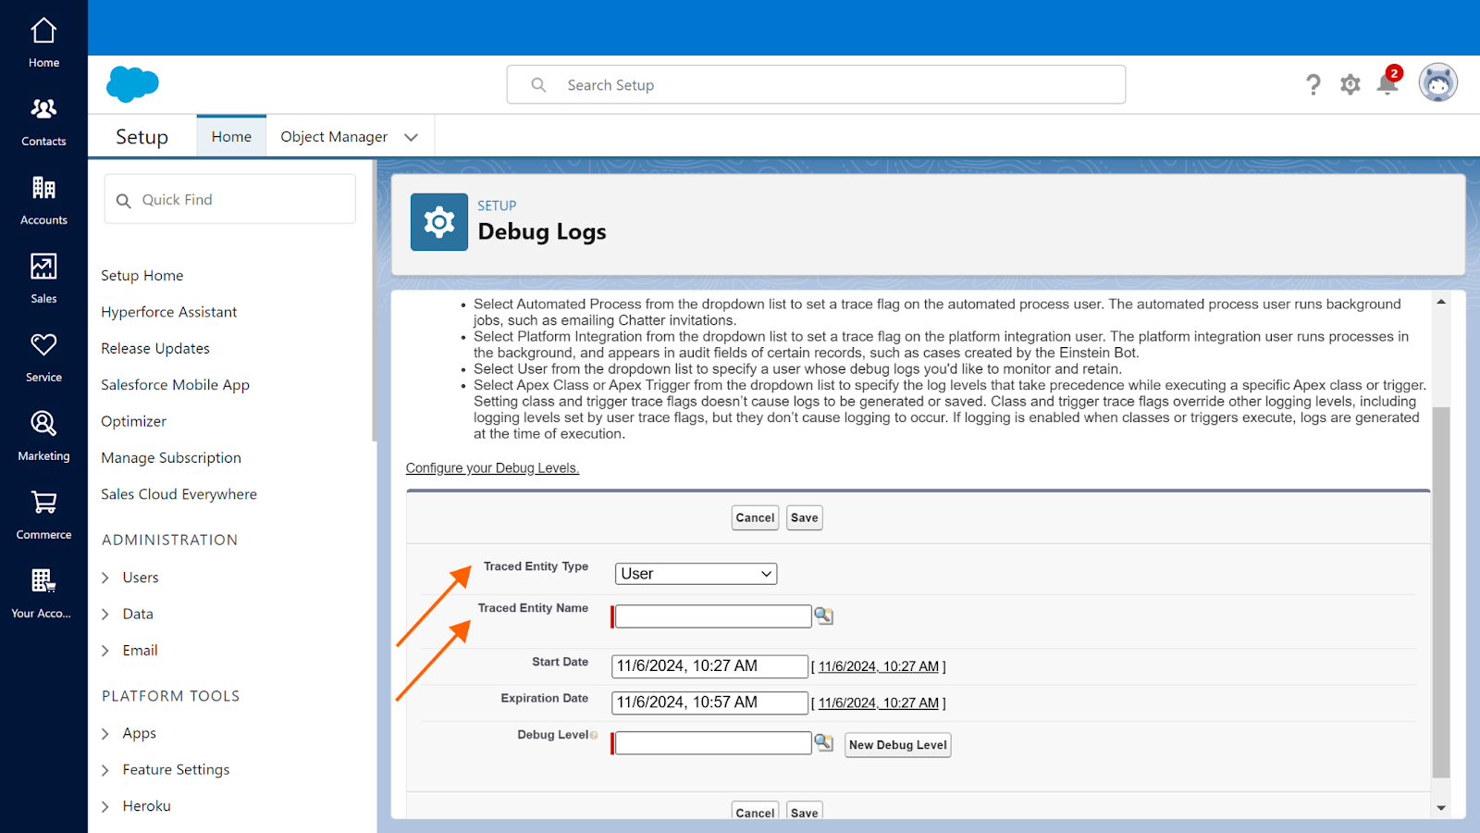The height and width of the screenshot is (833, 1480).
Task: Open the Contacts icon in left navigation
Action: [x=43, y=121]
